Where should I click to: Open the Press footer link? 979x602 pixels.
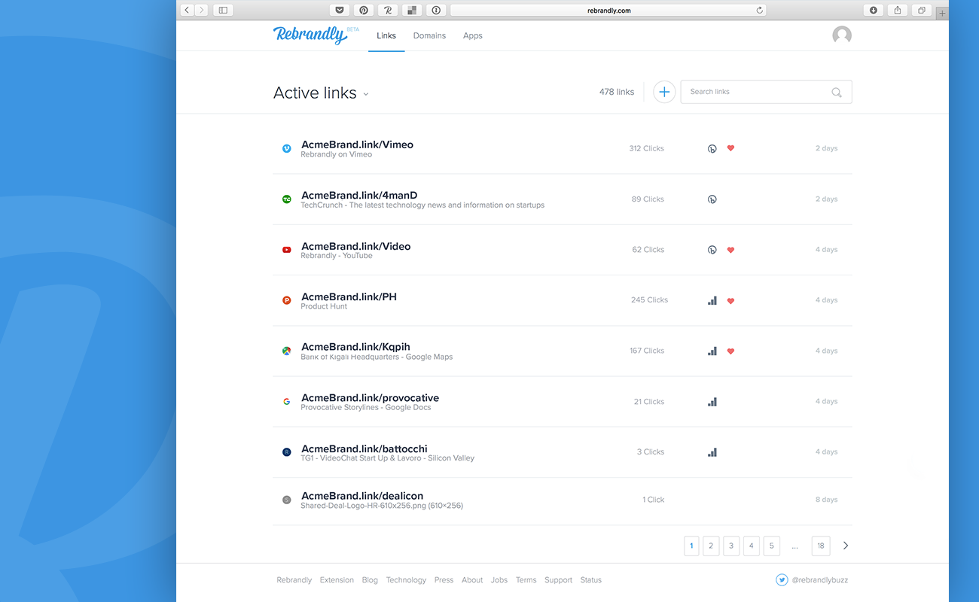point(444,580)
